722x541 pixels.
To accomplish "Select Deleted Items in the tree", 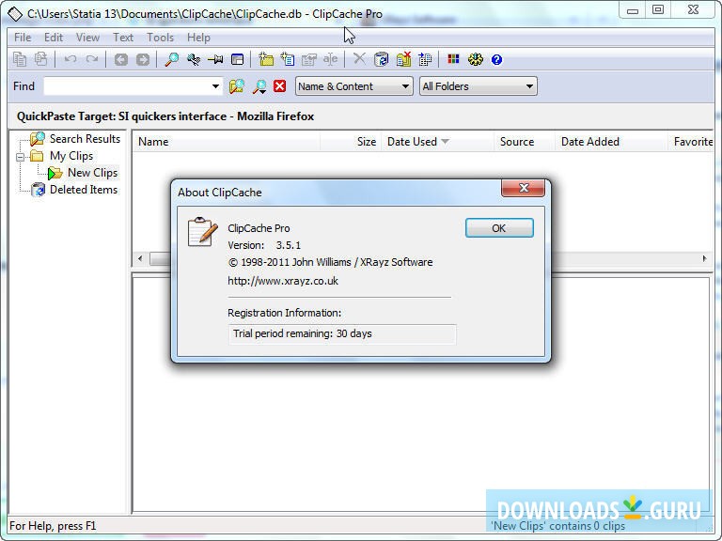I will pos(84,190).
